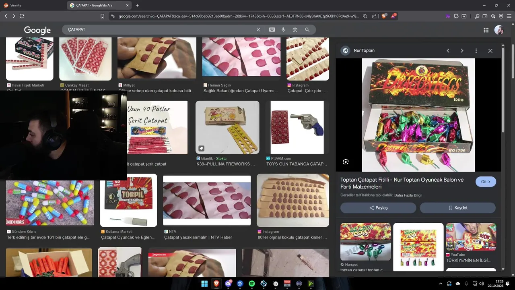The image size is (515, 290).
Task: Share this page with the share icon
Action: click(374, 16)
